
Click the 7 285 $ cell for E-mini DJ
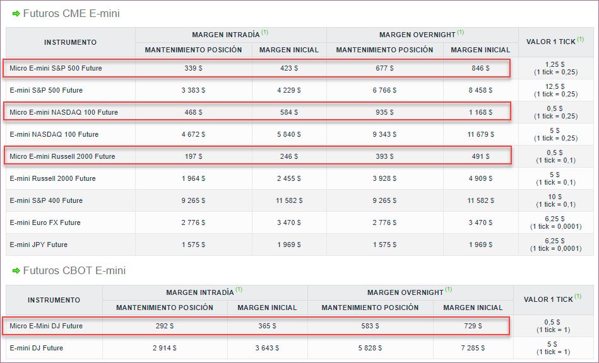[473, 348]
